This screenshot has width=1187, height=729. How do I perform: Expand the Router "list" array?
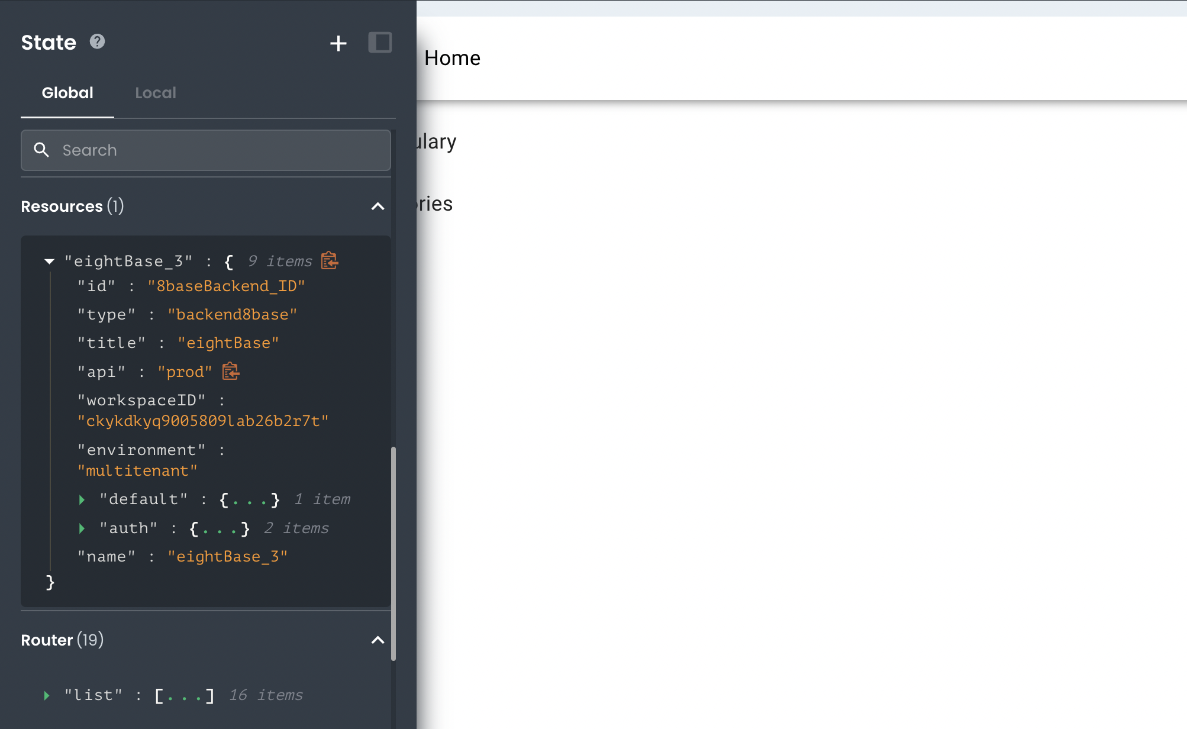coord(47,695)
